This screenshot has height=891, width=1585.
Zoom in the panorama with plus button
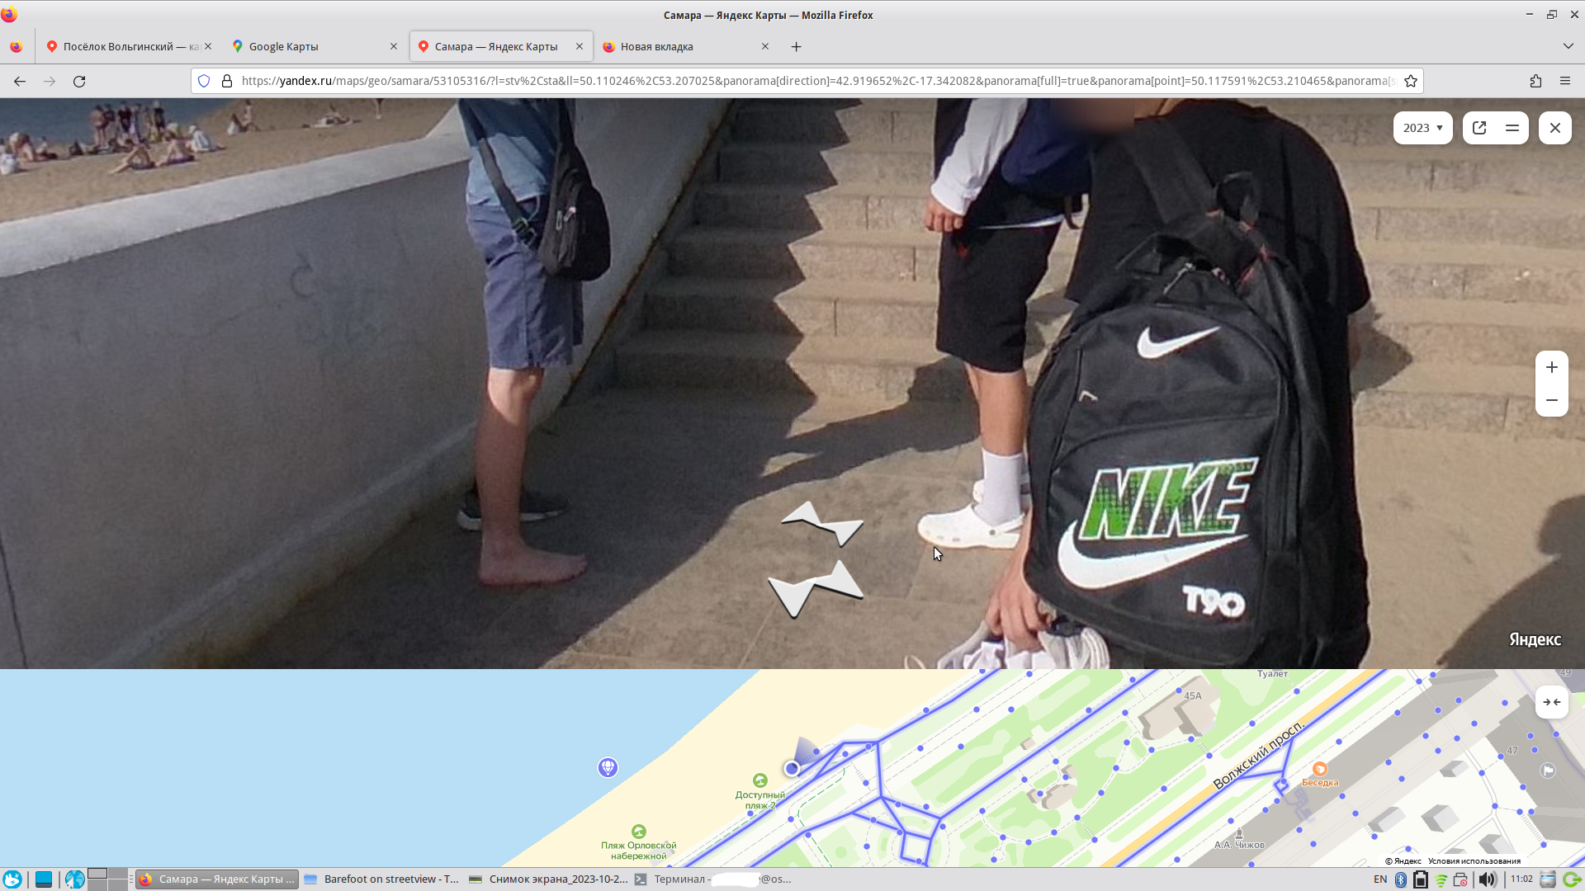(1552, 367)
